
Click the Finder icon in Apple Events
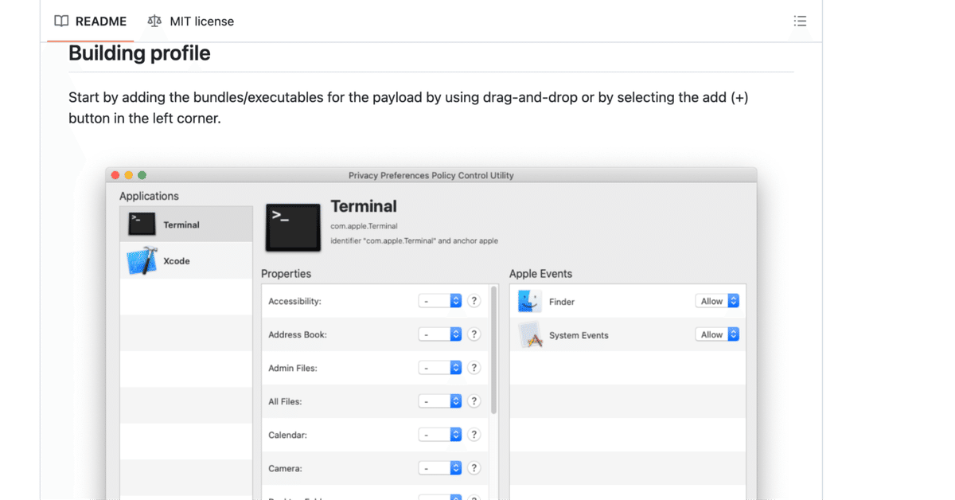530,301
